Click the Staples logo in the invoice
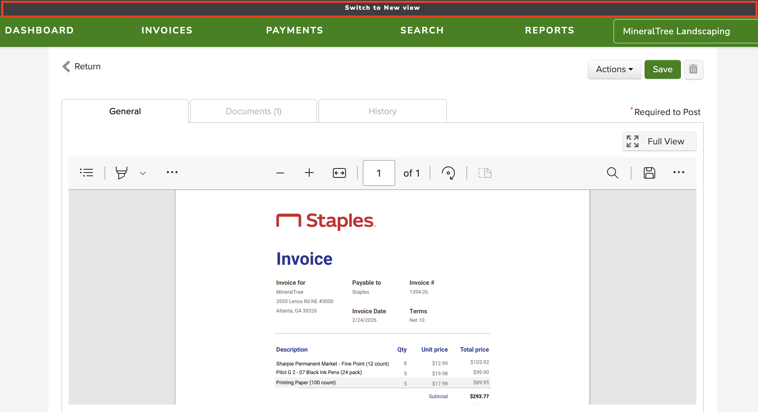Screen dimensions: 758x412 (326, 221)
